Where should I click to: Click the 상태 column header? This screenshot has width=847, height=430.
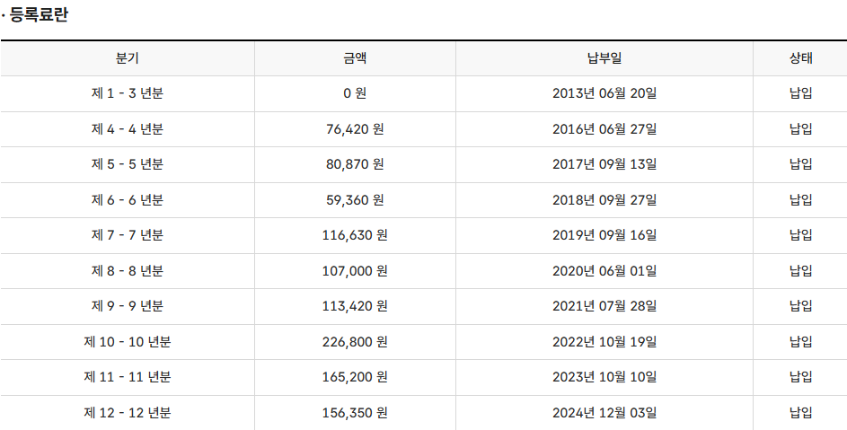point(800,58)
